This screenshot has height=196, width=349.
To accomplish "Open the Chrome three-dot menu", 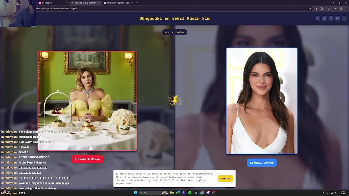I will [x=345, y=8].
